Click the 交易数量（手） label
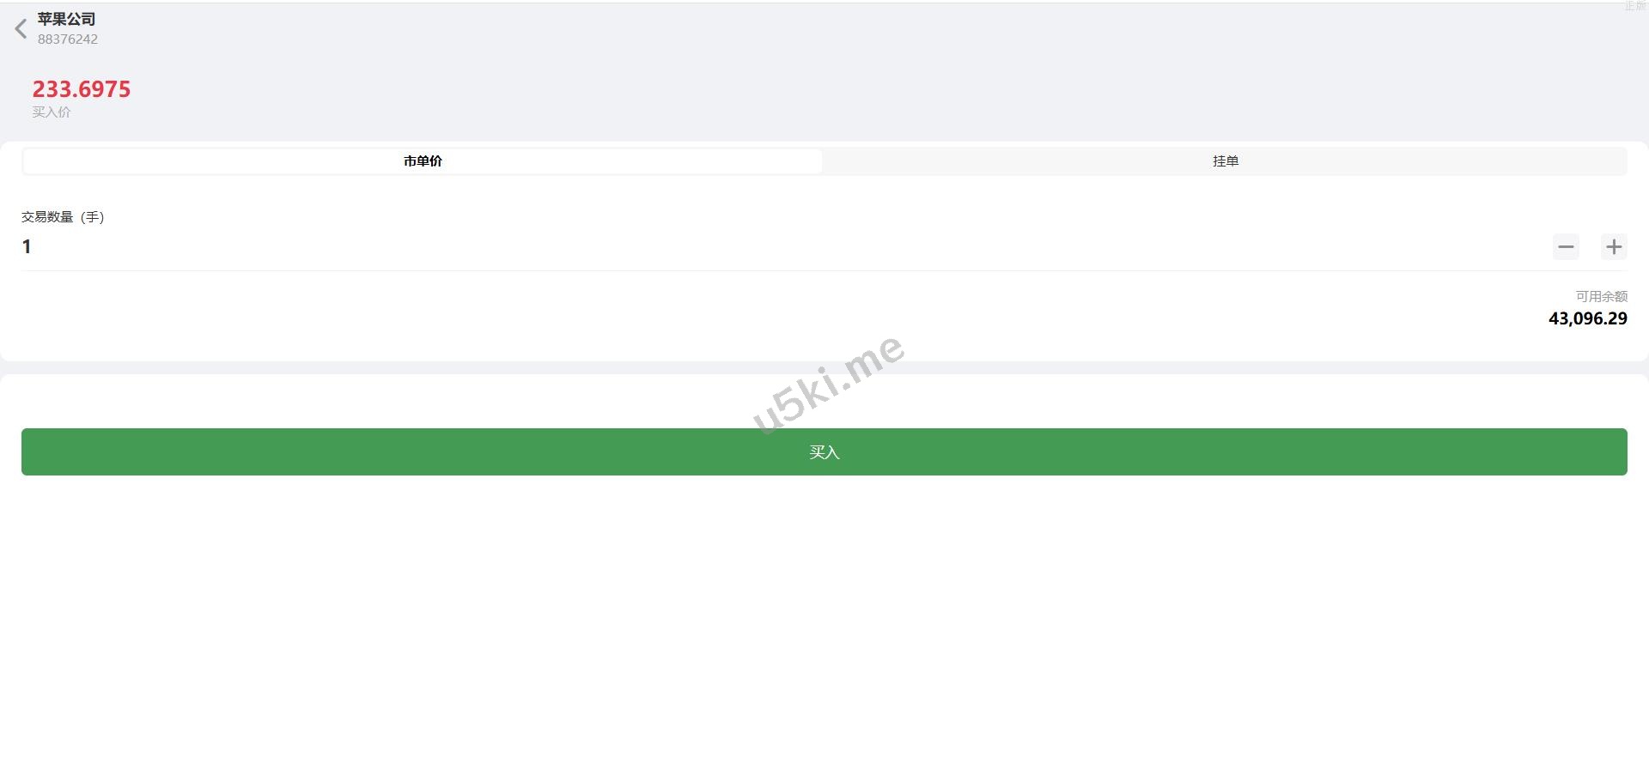The height and width of the screenshot is (757, 1649). (63, 217)
